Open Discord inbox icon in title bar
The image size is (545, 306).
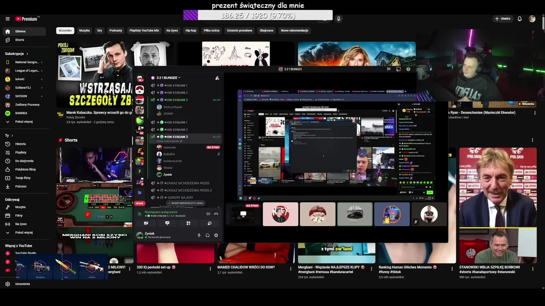coord(399,69)
